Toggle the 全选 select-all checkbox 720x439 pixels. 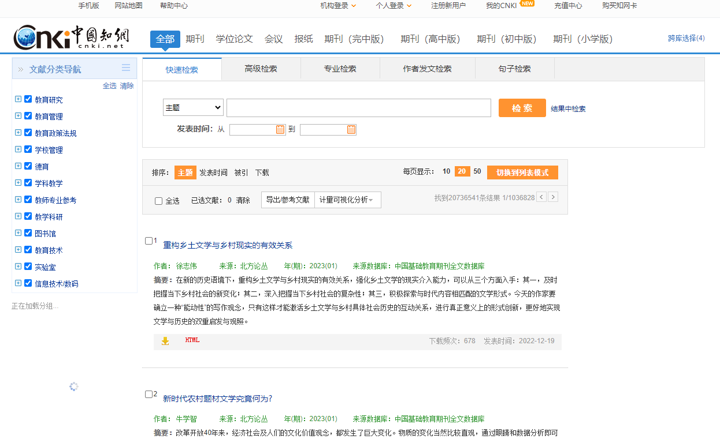tap(159, 201)
